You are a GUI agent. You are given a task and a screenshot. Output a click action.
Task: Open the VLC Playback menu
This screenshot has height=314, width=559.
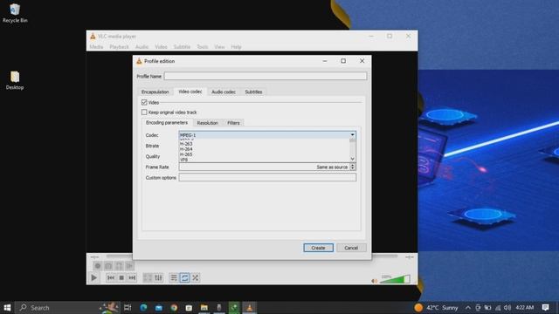pyautogui.click(x=119, y=46)
